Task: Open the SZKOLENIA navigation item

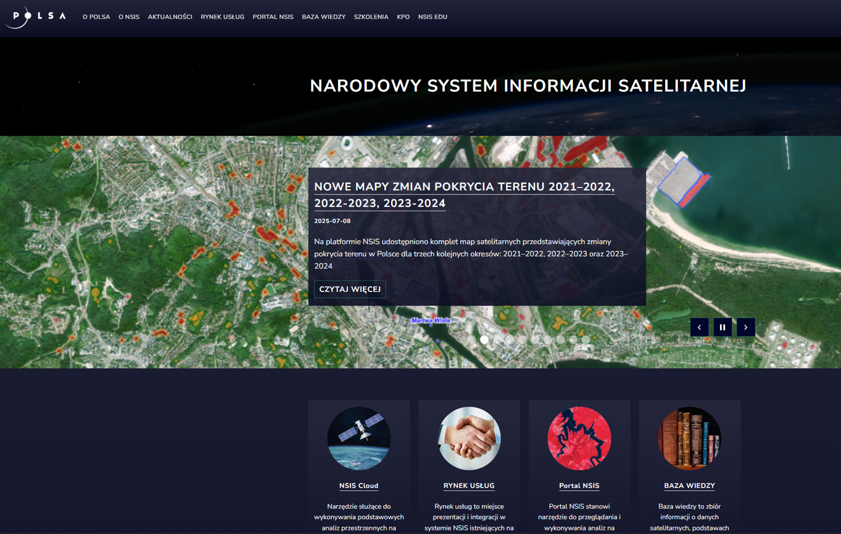Action: (x=371, y=17)
